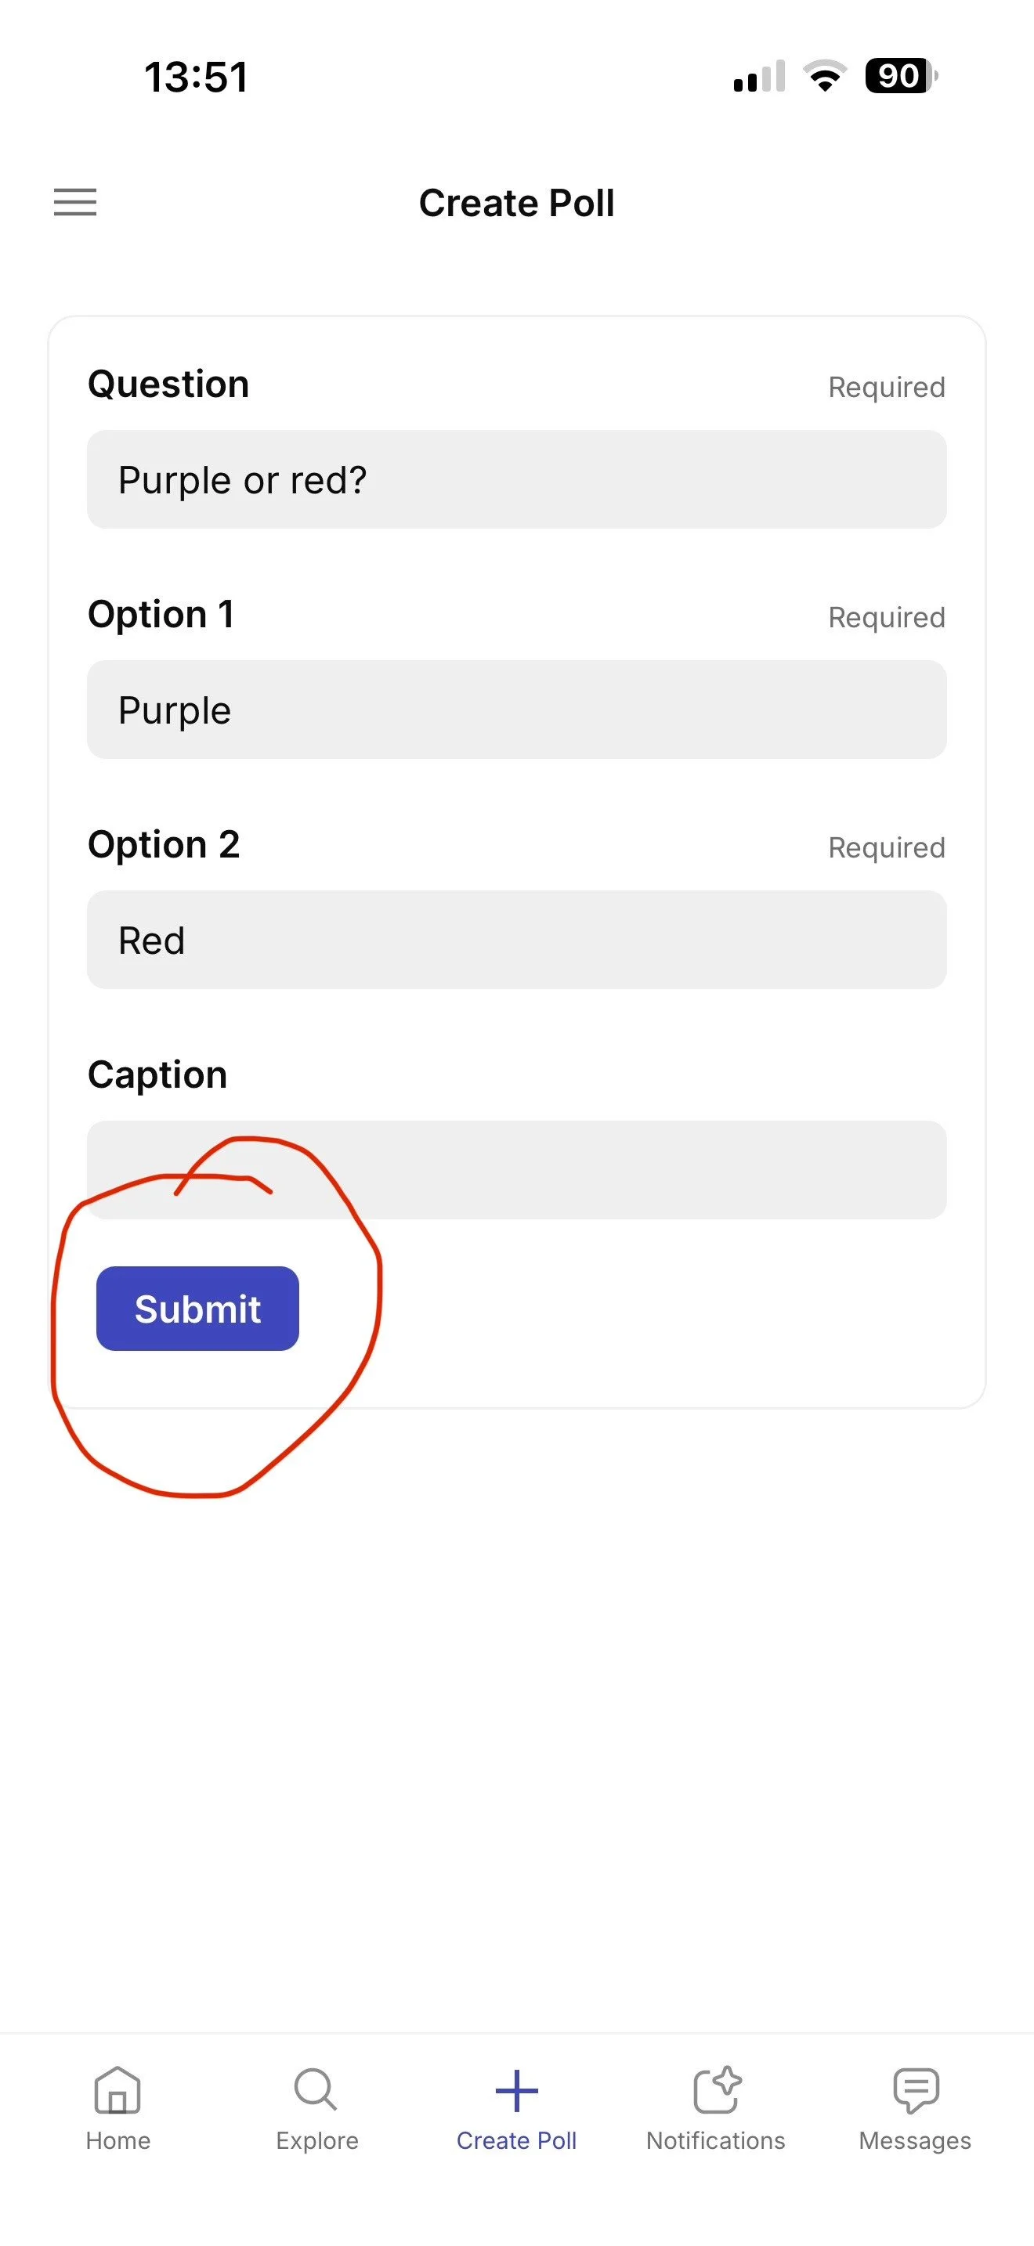Tap the battery indicator in status bar
The width and height of the screenshot is (1034, 2246).
pyautogui.click(x=901, y=76)
